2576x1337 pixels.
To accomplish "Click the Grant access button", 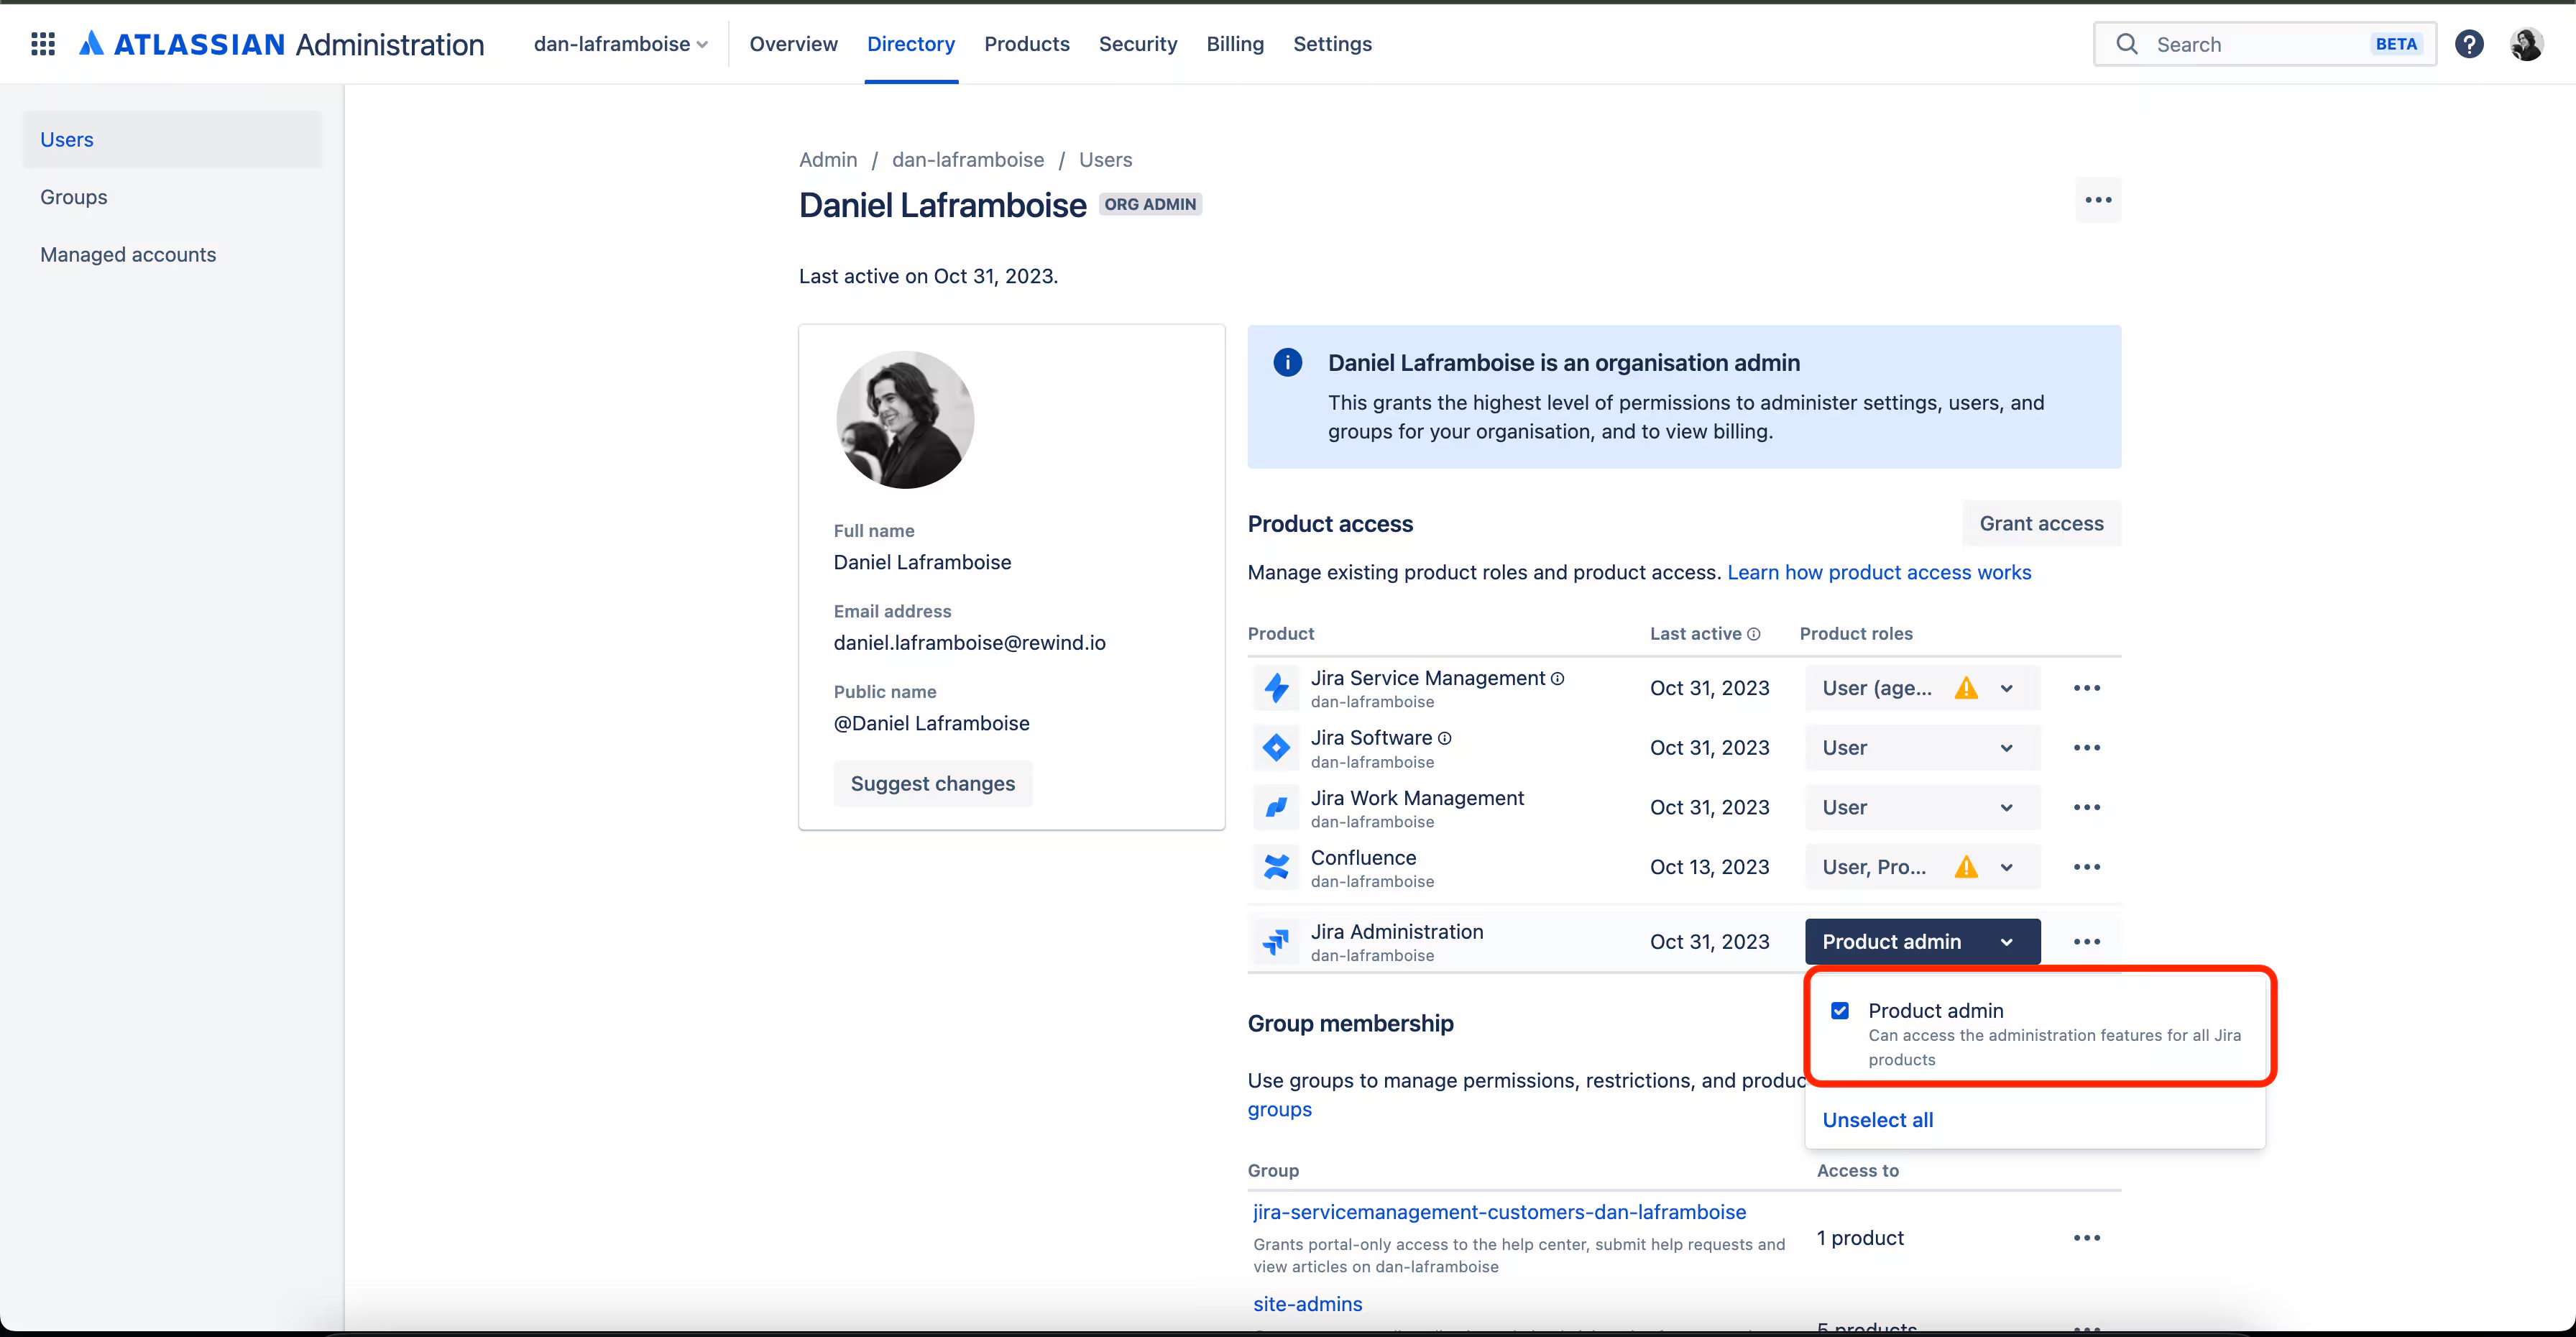I will [2041, 524].
